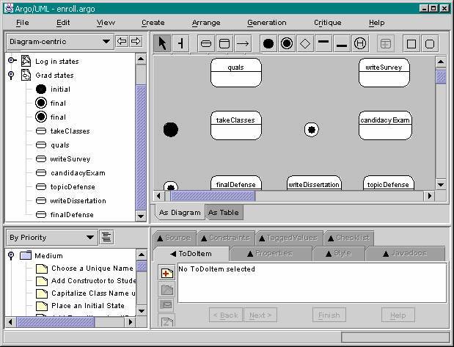Open the Checklist tab
Image resolution: width=454 pixels, height=347 pixels.
point(349,238)
